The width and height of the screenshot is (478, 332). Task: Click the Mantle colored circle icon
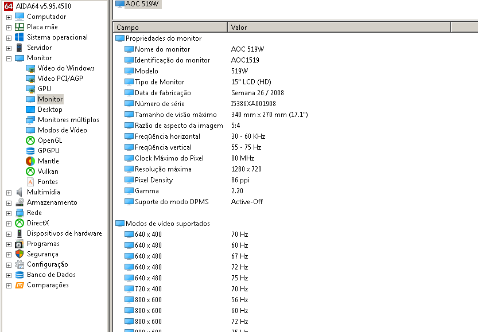[x=30, y=161]
